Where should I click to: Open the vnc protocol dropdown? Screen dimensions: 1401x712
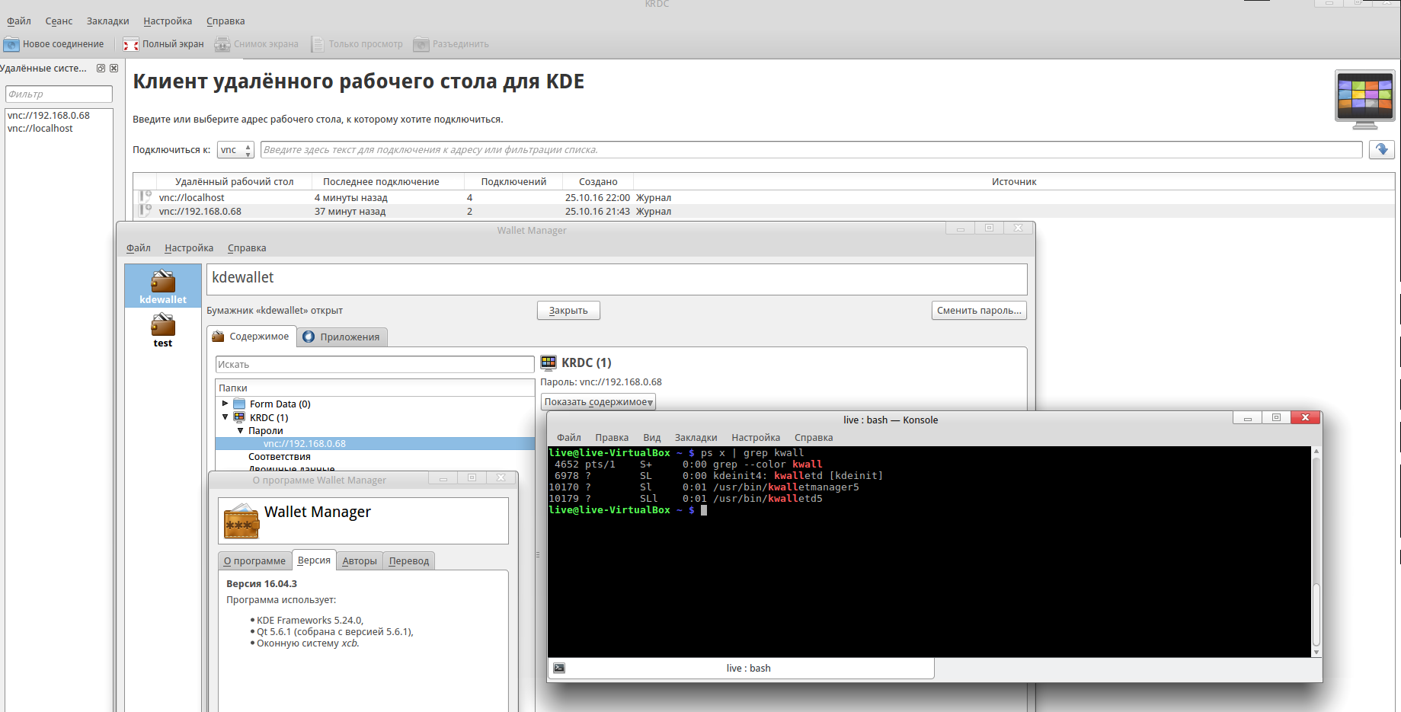coord(235,150)
